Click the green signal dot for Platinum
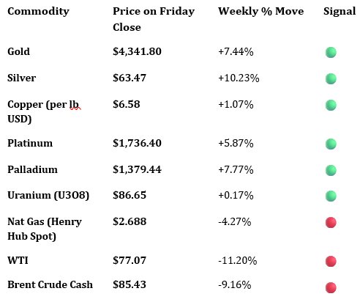 pos(331,144)
